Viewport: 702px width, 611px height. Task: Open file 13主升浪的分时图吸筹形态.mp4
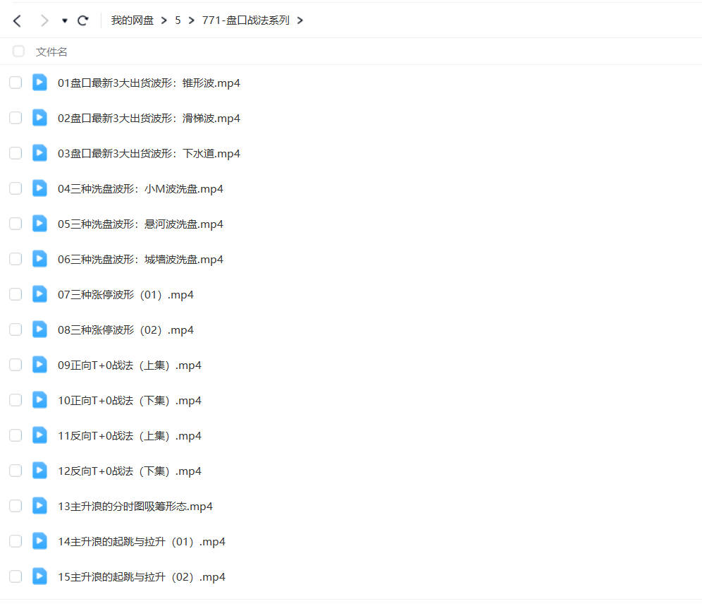click(x=135, y=506)
